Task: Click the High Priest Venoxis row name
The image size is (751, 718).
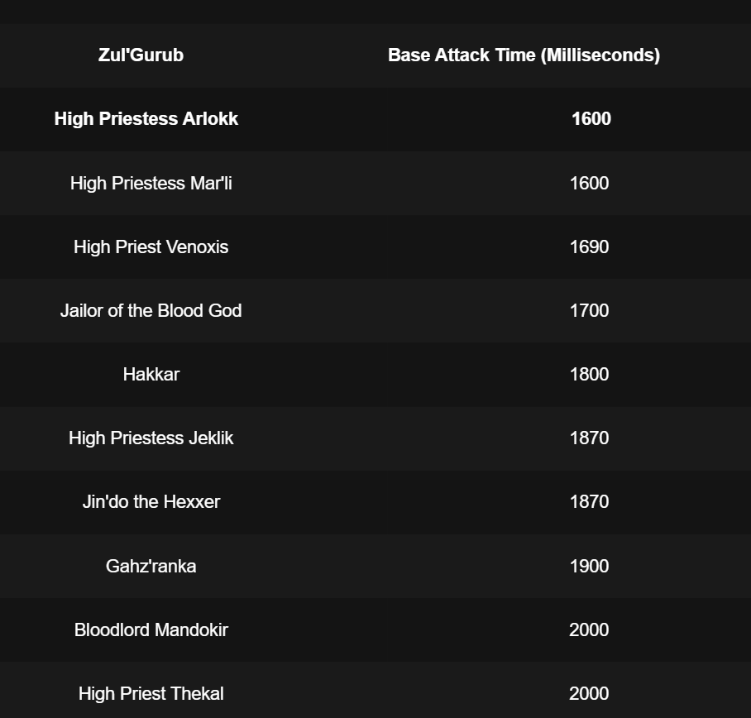Action: pos(151,247)
